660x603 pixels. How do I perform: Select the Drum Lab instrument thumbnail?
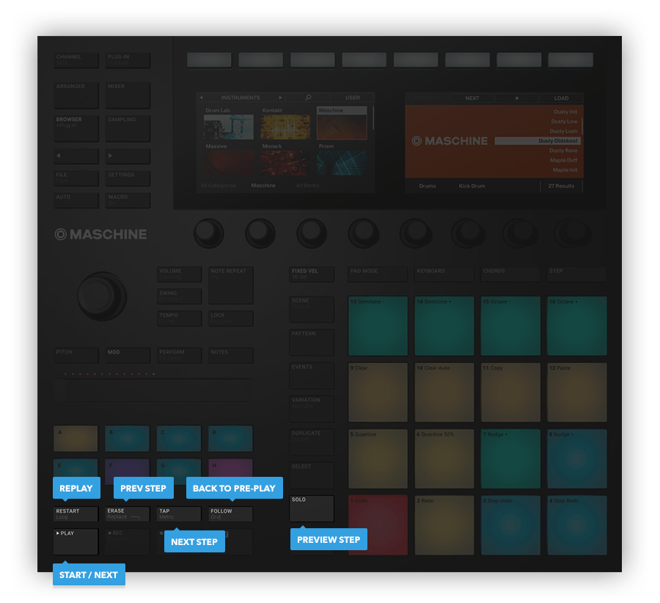pos(229,127)
